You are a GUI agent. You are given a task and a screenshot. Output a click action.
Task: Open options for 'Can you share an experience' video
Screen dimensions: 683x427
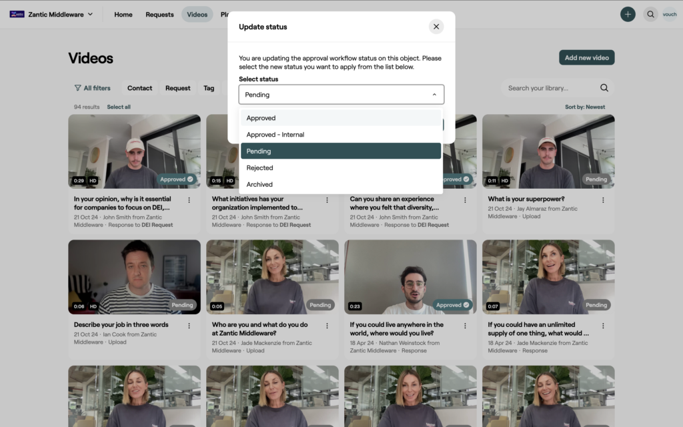pyautogui.click(x=465, y=200)
